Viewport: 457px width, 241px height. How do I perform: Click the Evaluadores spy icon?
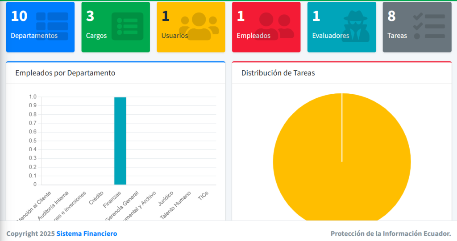pyautogui.click(x=356, y=27)
